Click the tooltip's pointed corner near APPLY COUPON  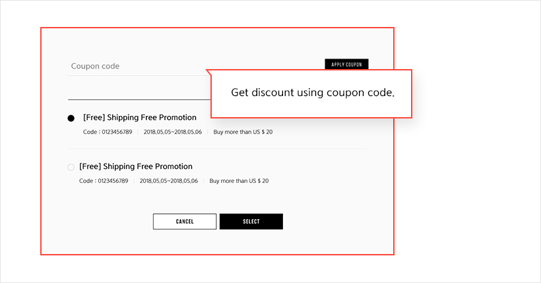208,72
